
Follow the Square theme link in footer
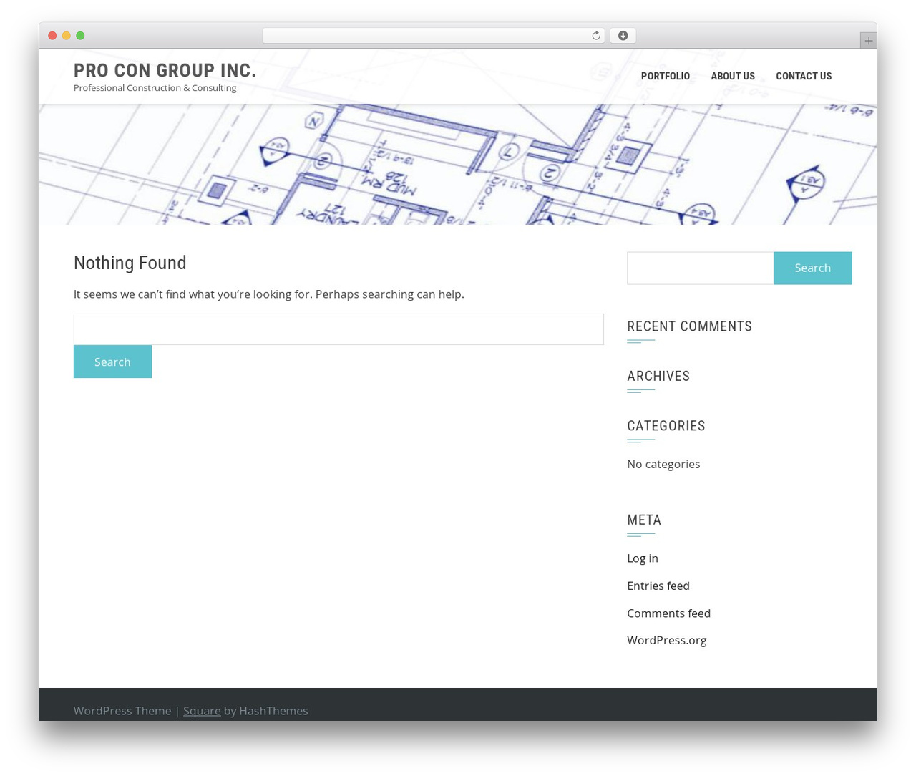[x=202, y=711]
